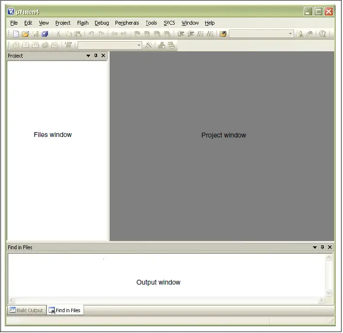Open the Peripherals menu
The width and height of the screenshot is (343, 333).
pyautogui.click(x=127, y=23)
